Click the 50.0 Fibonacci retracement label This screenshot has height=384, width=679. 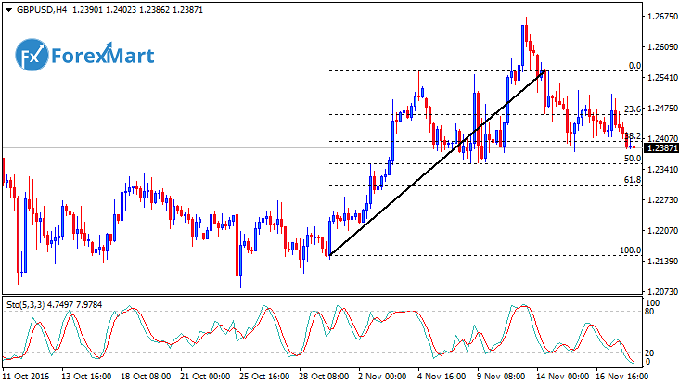(x=633, y=159)
